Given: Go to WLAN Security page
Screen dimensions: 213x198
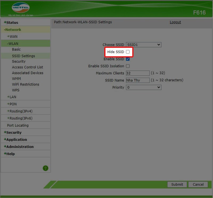Looking at the screenshot, I should (19, 61).
